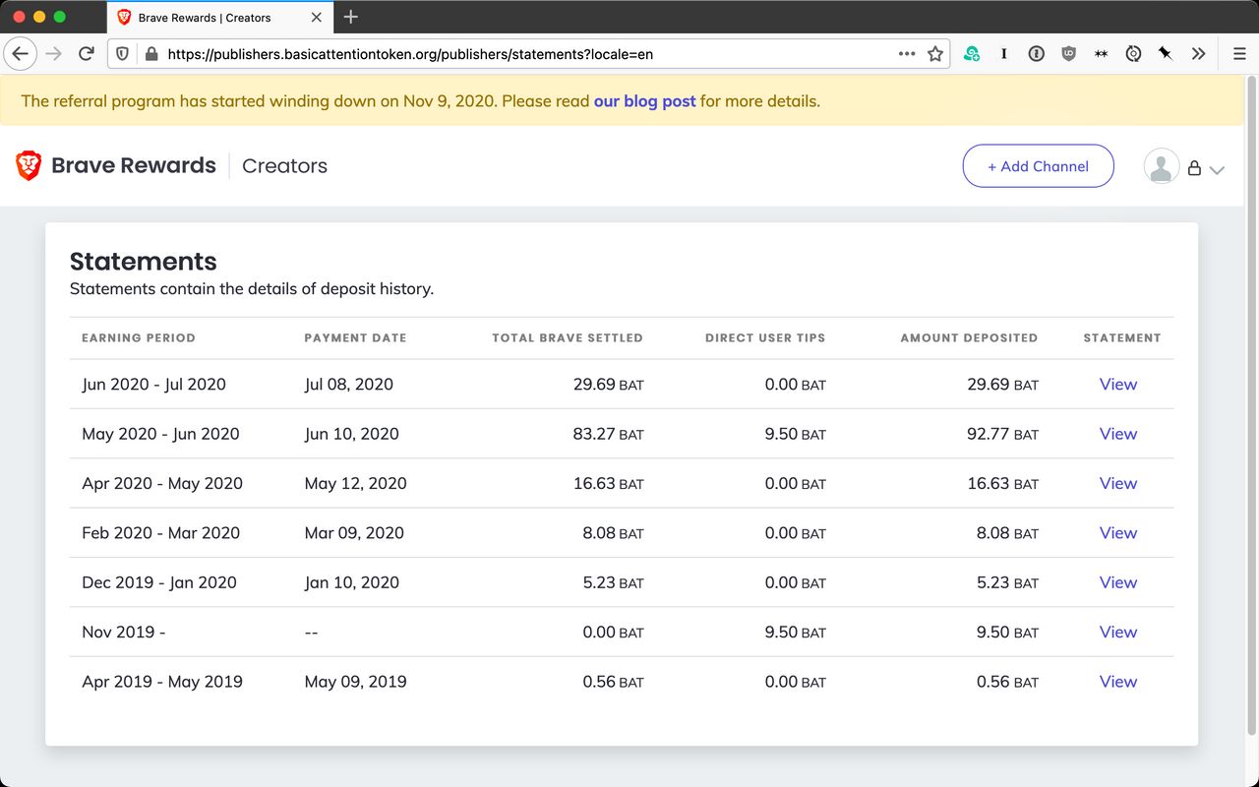Open the Firefox hamburger menu
This screenshot has width=1259, height=787.
coord(1239,54)
